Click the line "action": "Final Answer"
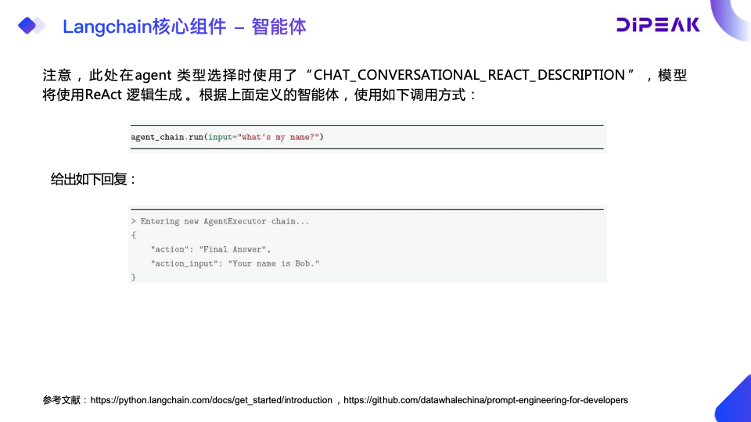The width and height of the screenshot is (751, 422). point(210,249)
